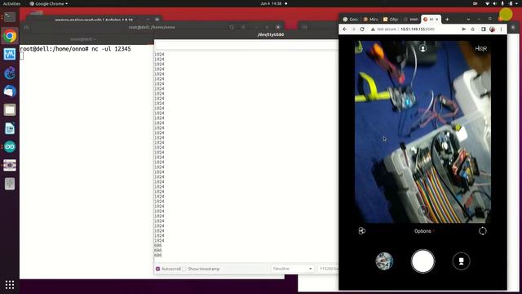Screen dimensions: 522x294
Task: Show all applications grid
Action: pos(10,284)
